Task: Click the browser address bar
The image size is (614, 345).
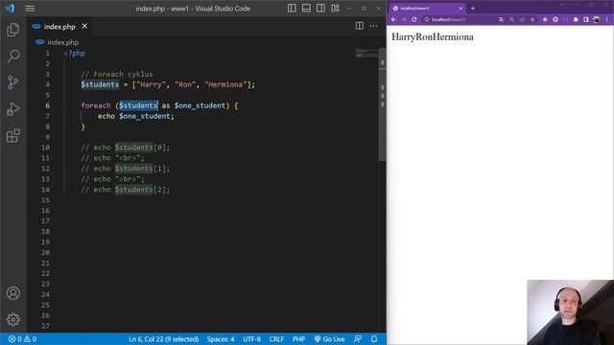Action: click(x=480, y=19)
